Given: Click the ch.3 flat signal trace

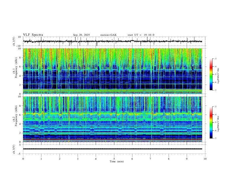Looking at the screenshot, I should [112, 149].
